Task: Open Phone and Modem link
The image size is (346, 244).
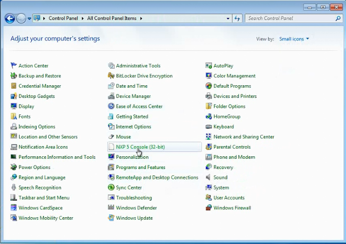Action: (234, 157)
